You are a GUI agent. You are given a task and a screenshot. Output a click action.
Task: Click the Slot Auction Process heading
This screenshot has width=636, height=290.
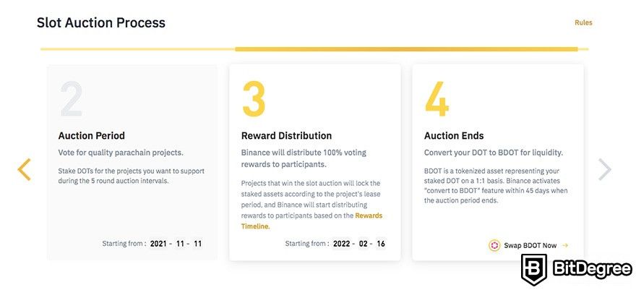tap(101, 22)
